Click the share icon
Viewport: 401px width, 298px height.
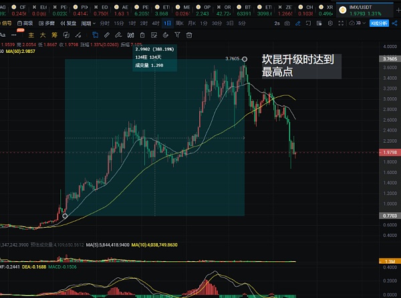click(x=394, y=23)
